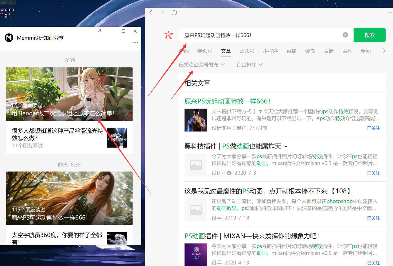Click the 昨天 8:39 timestamp in Memm
The height and width of the screenshot is (266, 393).
coord(70,165)
